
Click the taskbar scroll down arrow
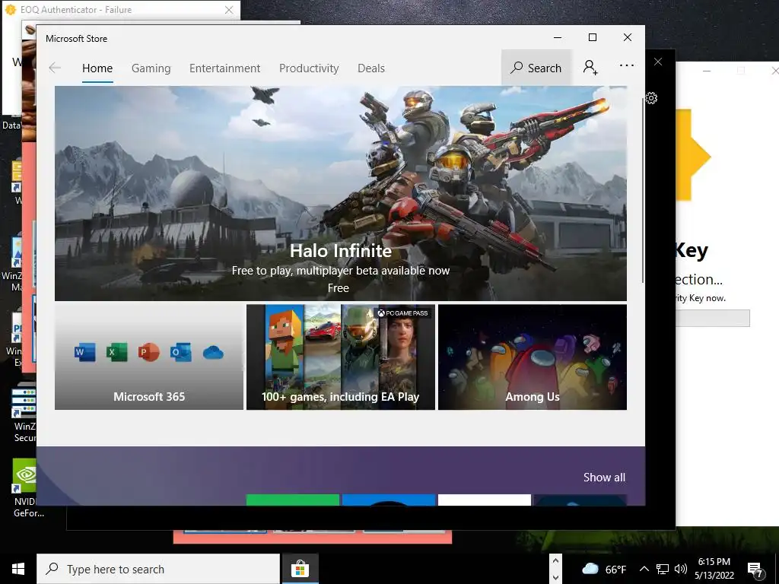click(x=555, y=577)
